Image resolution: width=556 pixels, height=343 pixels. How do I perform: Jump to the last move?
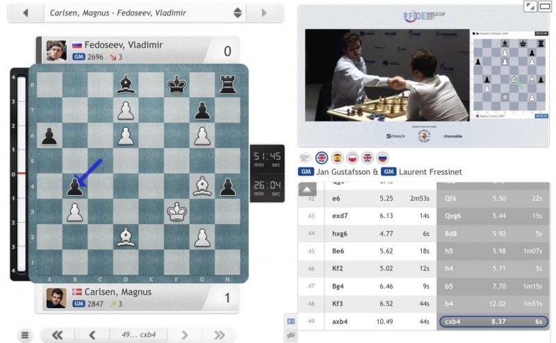(218, 335)
